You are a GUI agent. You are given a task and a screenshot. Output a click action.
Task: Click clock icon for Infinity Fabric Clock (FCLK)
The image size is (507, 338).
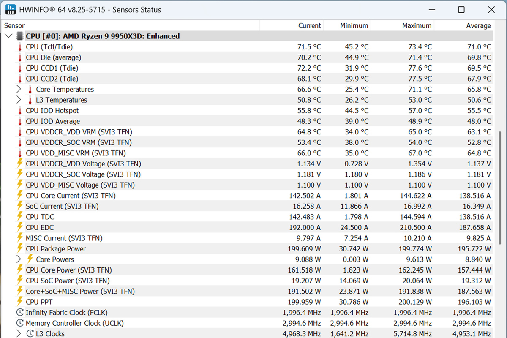(x=19, y=313)
